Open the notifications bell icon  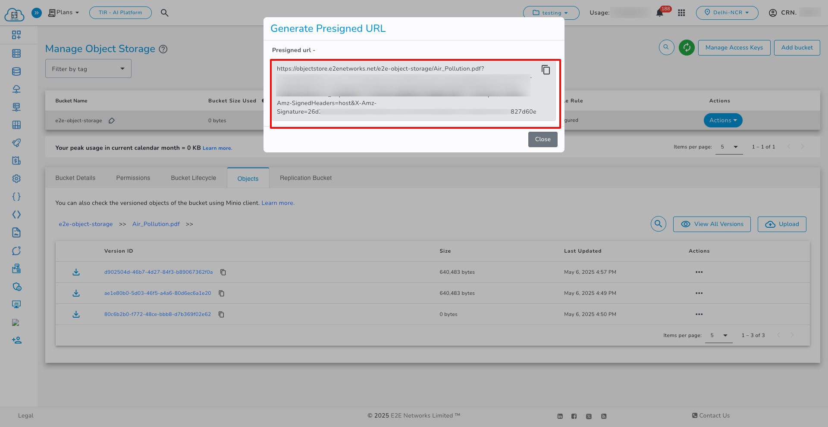660,13
